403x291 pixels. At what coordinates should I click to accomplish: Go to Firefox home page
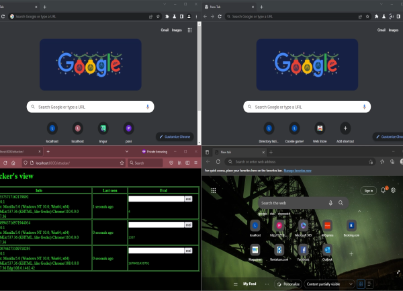coord(13,163)
